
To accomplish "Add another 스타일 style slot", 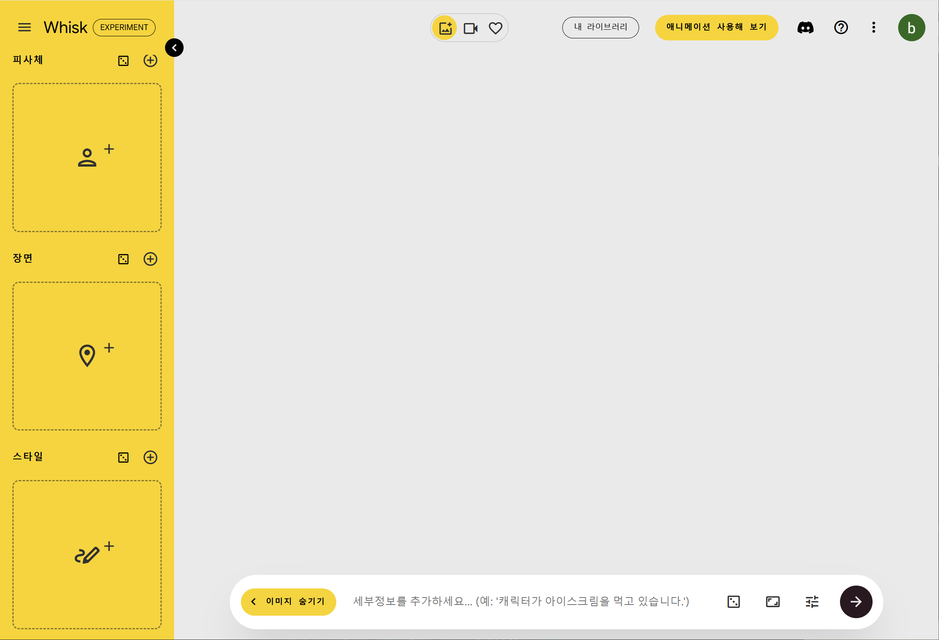I will click(150, 457).
